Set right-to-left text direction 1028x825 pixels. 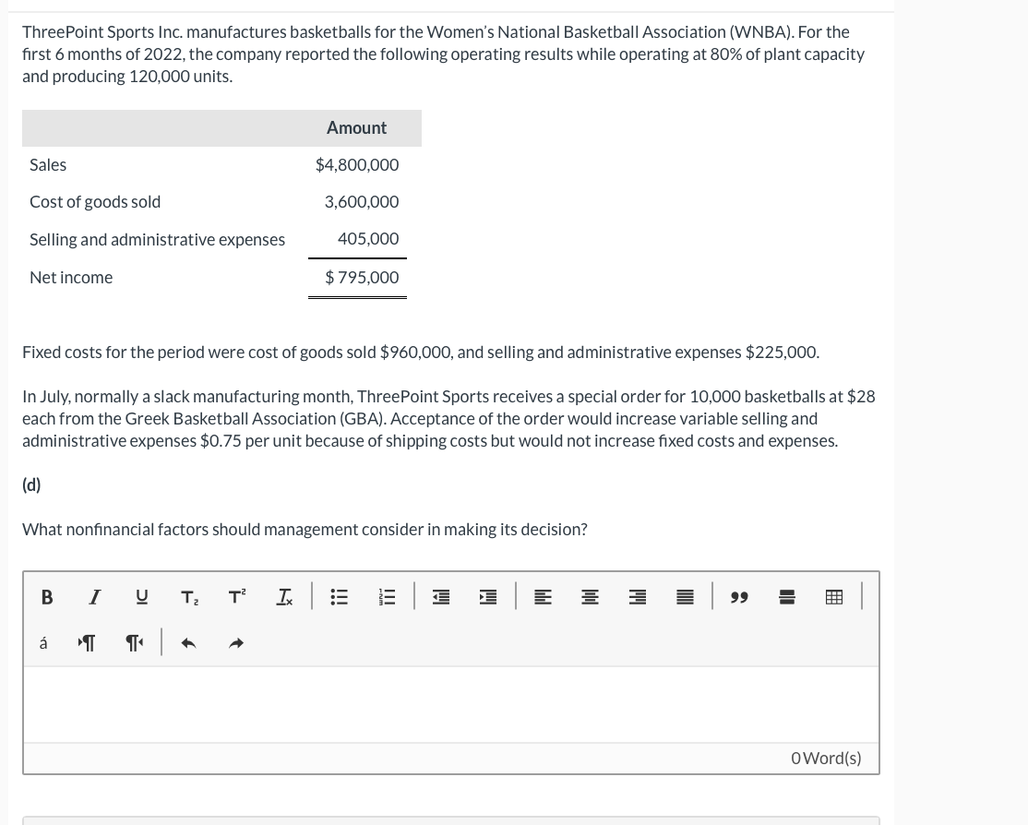coord(134,642)
